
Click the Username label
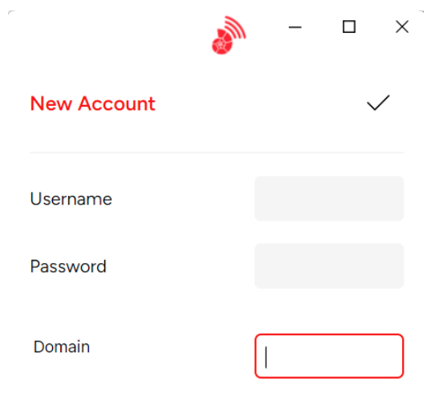[71, 199]
